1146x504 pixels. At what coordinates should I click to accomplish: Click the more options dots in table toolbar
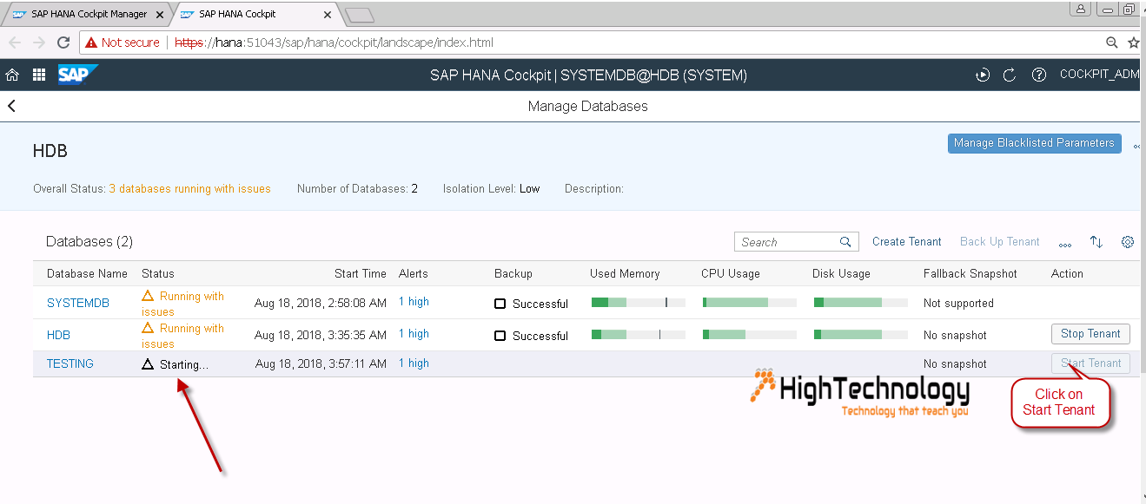pos(1065,244)
